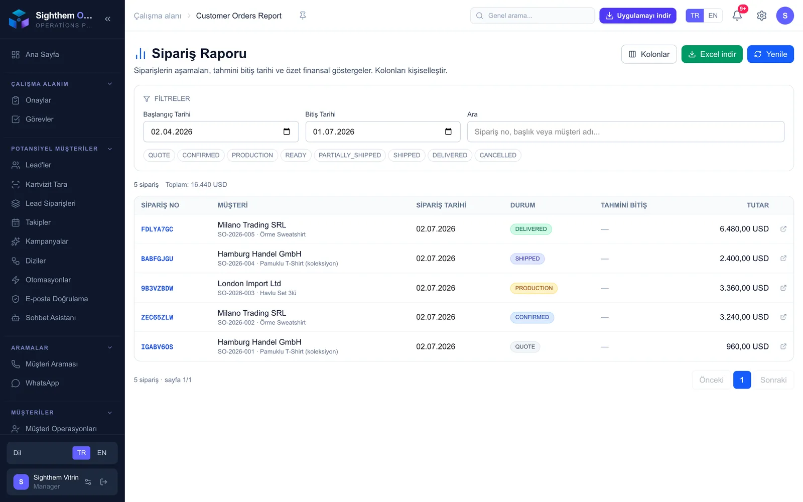803x502 pixels.
Task: Collapse the sidebar with double-chevron icon
Action: pyautogui.click(x=107, y=19)
